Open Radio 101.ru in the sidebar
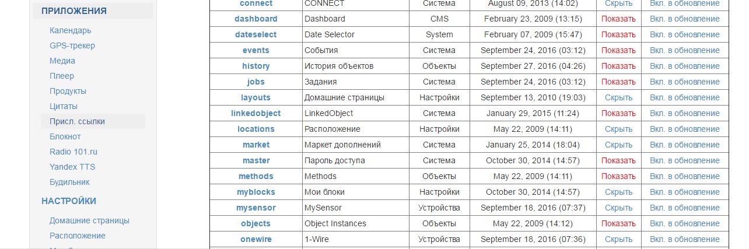This screenshot has height=249, width=749. coord(73,152)
